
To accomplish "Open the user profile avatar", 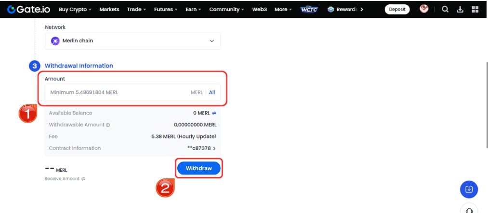I will coord(424,9).
